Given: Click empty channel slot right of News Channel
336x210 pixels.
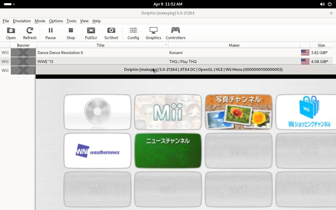Looking at the screenshot, I should 239,151.
